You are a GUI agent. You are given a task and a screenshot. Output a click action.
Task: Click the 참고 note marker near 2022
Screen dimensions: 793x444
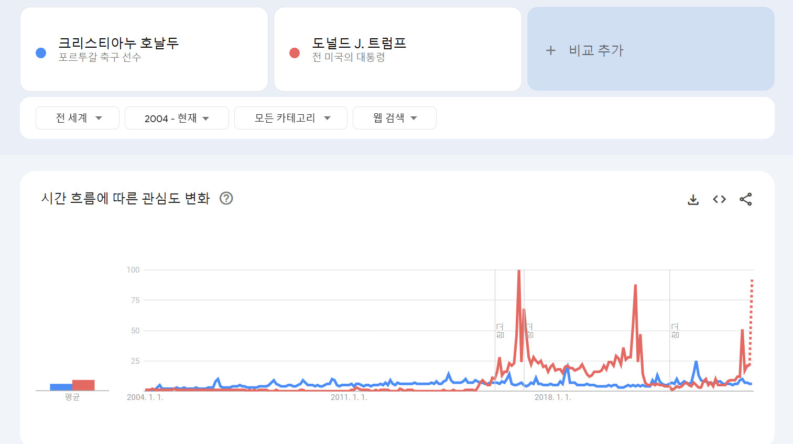pos(675,331)
